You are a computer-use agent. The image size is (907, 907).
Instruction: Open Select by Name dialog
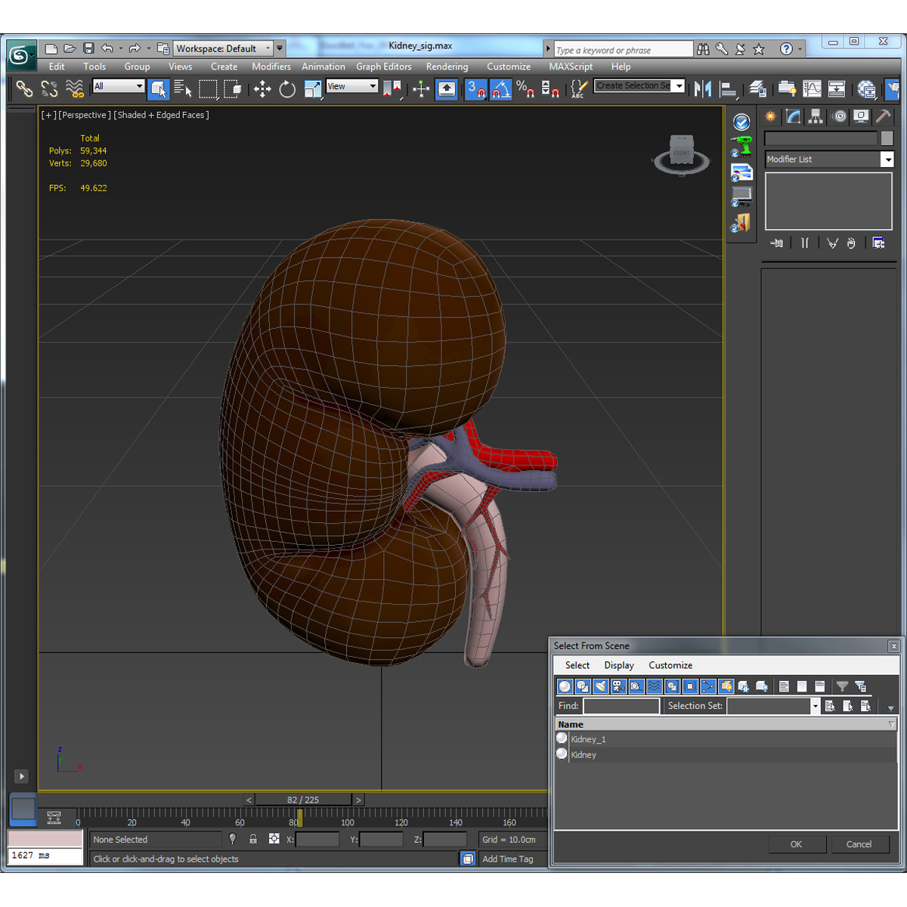pyautogui.click(x=183, y=89)
